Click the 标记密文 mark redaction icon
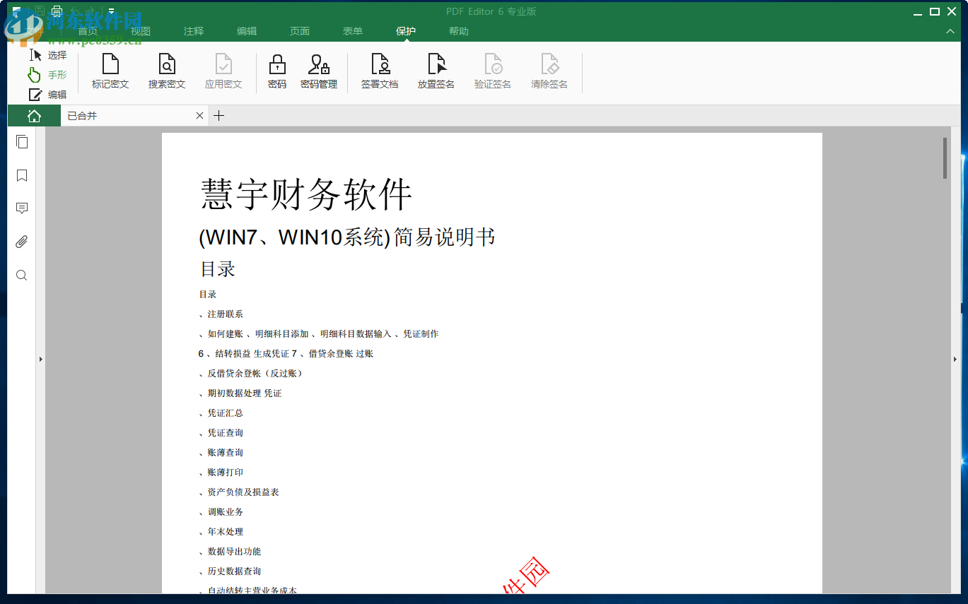Viewport: 968px width, 604px height. [110, 71]
